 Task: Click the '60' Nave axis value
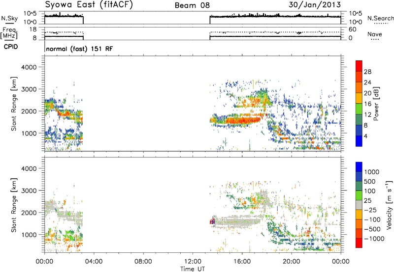(x=352, y=29)
